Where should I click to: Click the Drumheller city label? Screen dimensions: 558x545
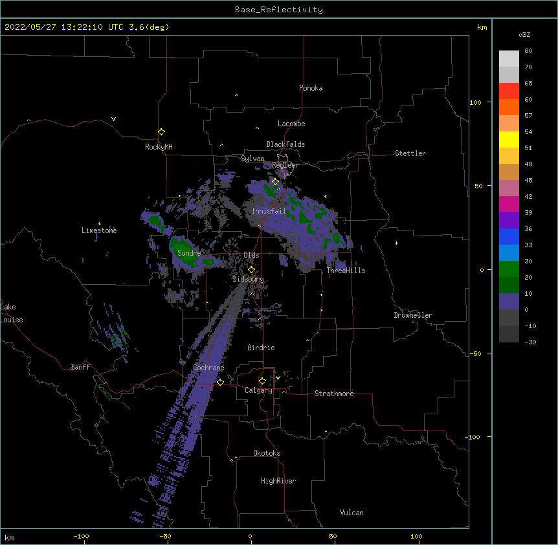413,315
